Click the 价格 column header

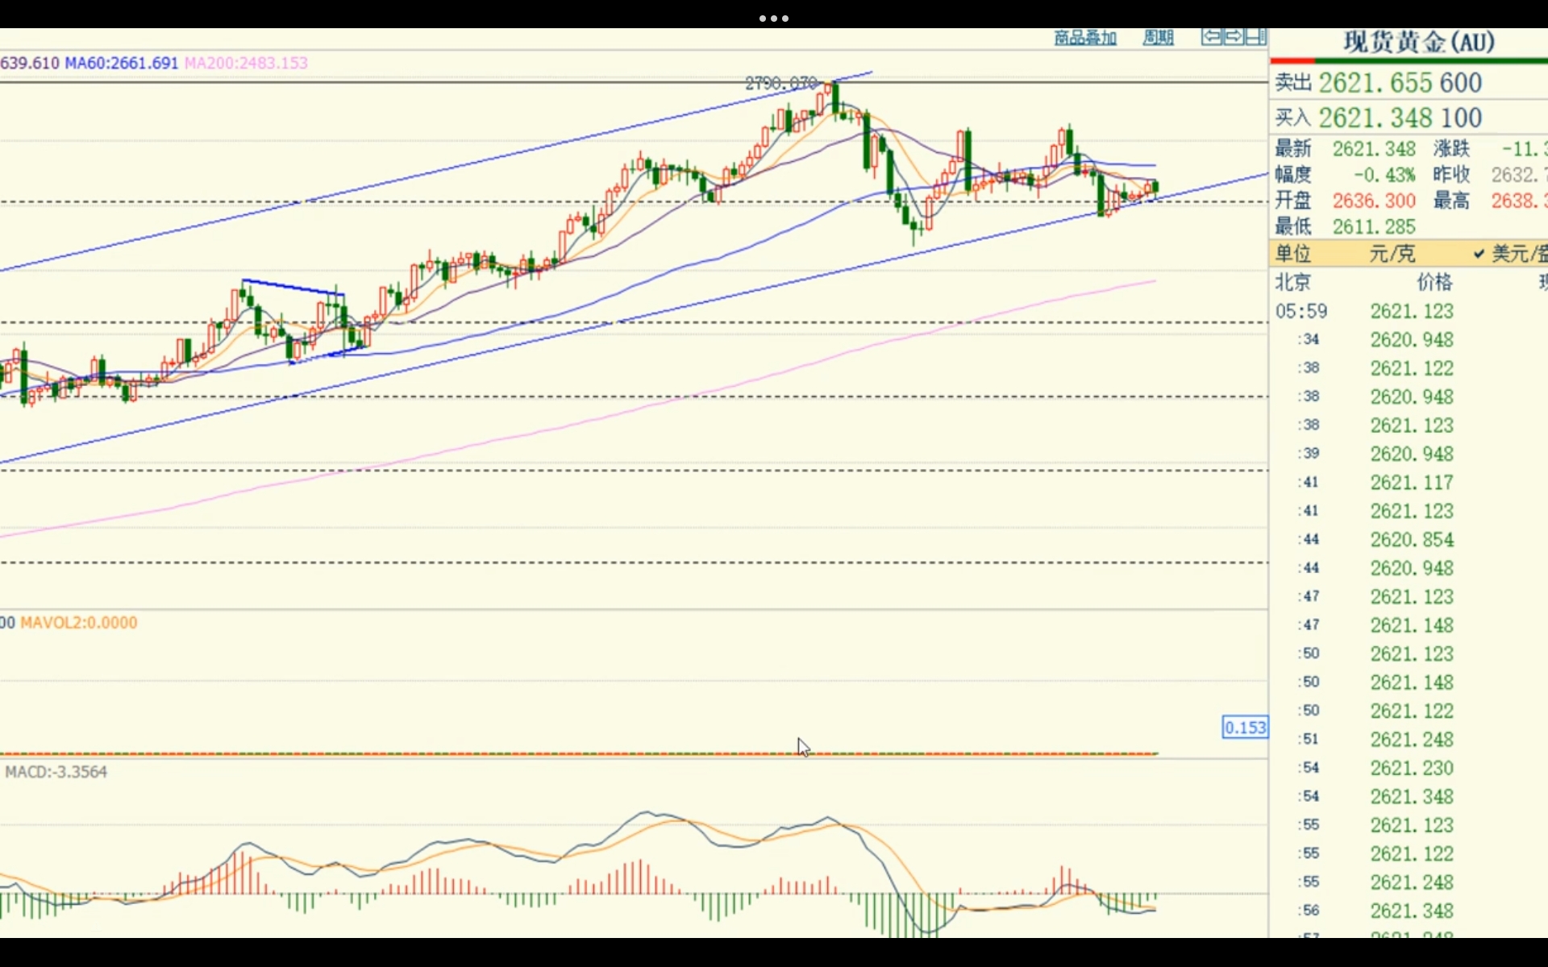1434,282
